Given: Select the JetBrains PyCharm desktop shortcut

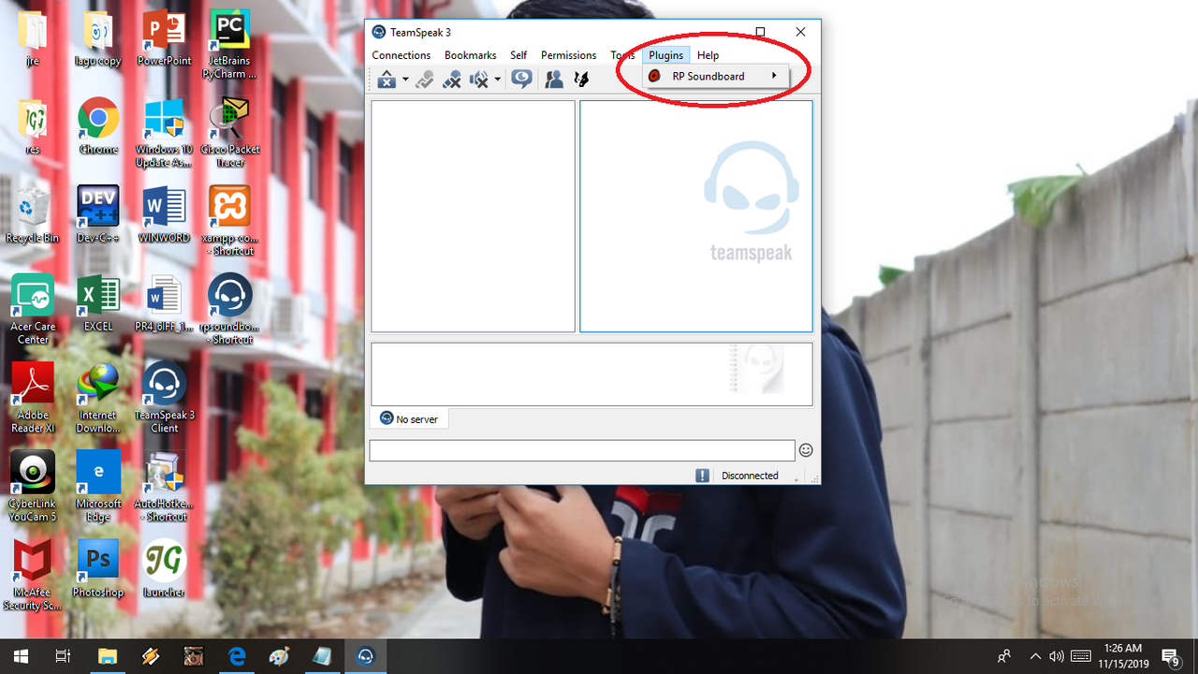Looking at the screenshot, I should point(229,45).
